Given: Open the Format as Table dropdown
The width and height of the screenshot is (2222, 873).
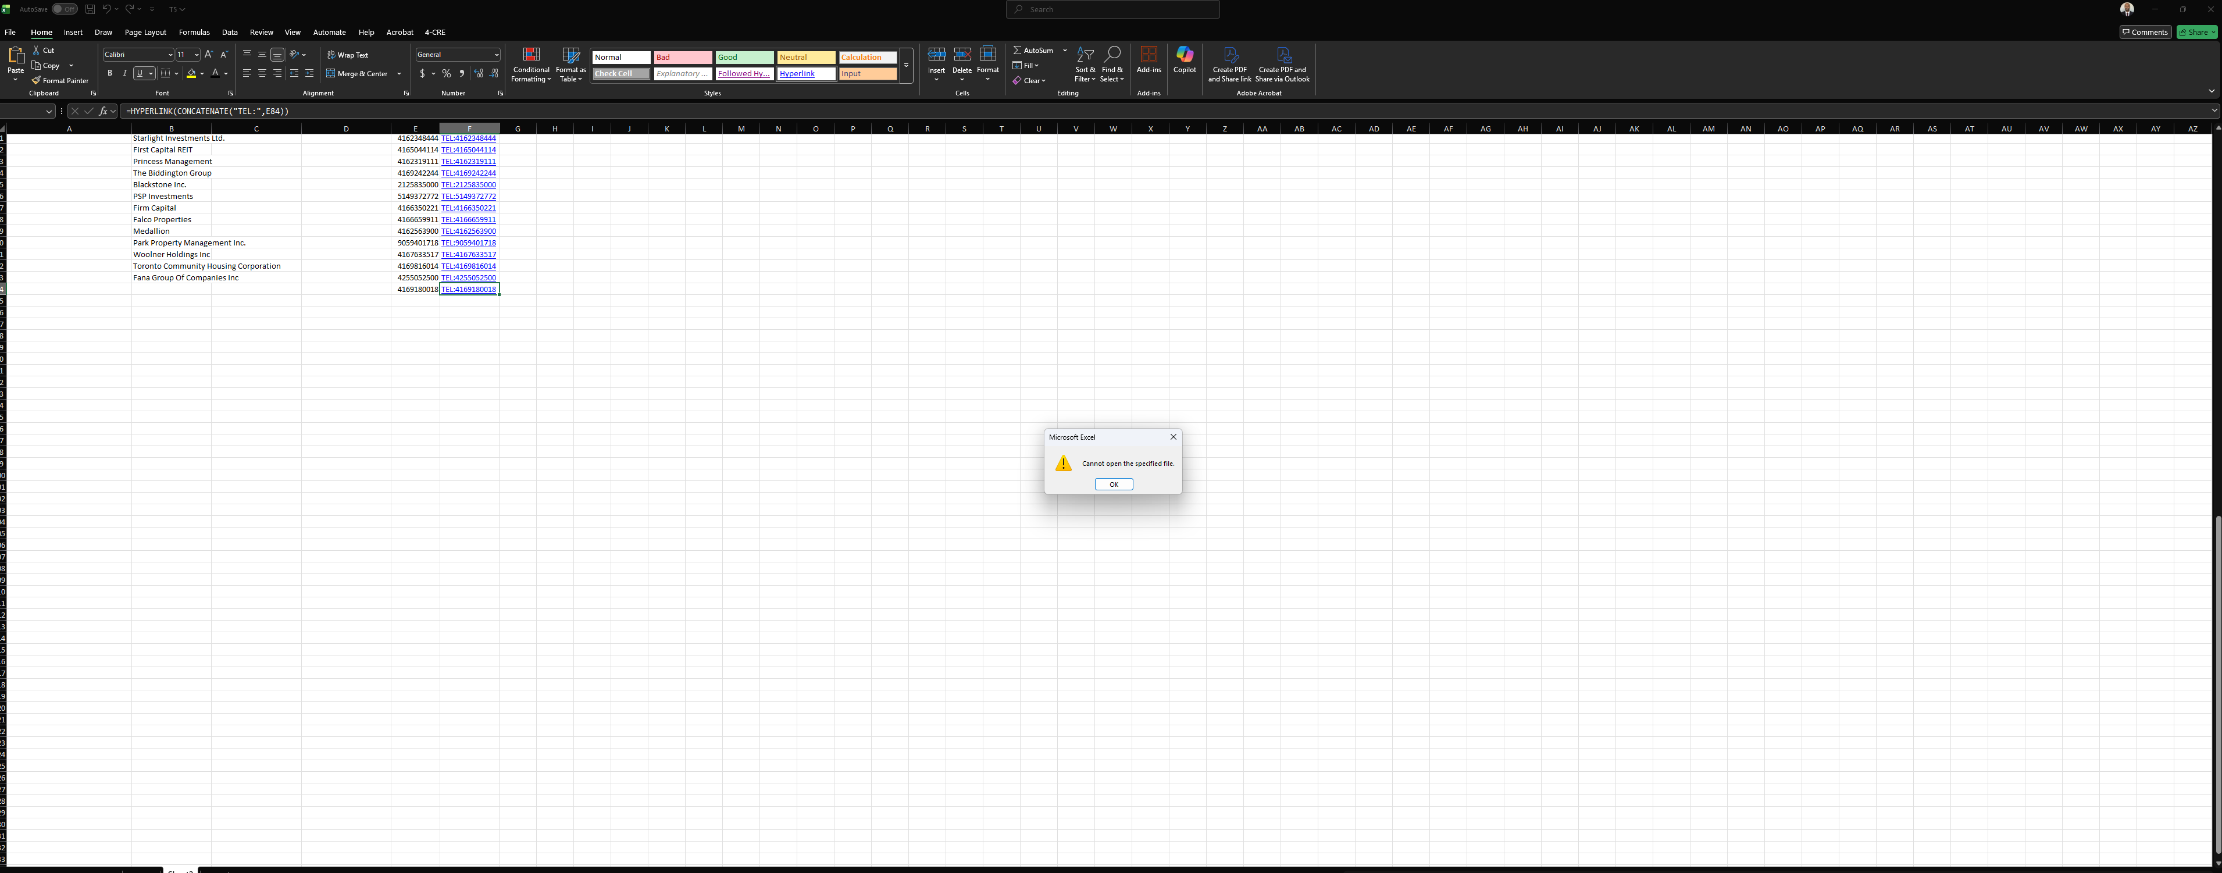Looking at the screenshot, I should pos(570,65).
